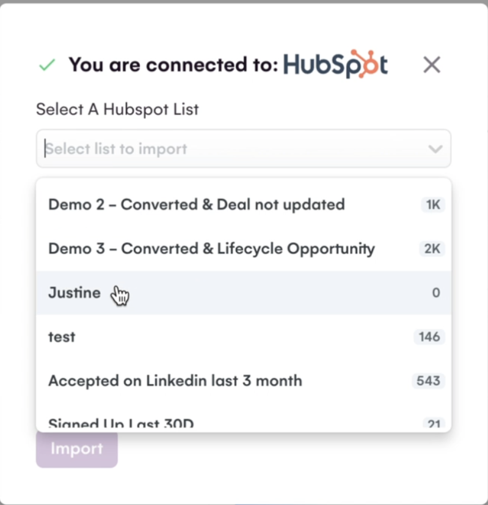Pick the Justine list option
488x505 pixels.
click(x=75, y=293)
